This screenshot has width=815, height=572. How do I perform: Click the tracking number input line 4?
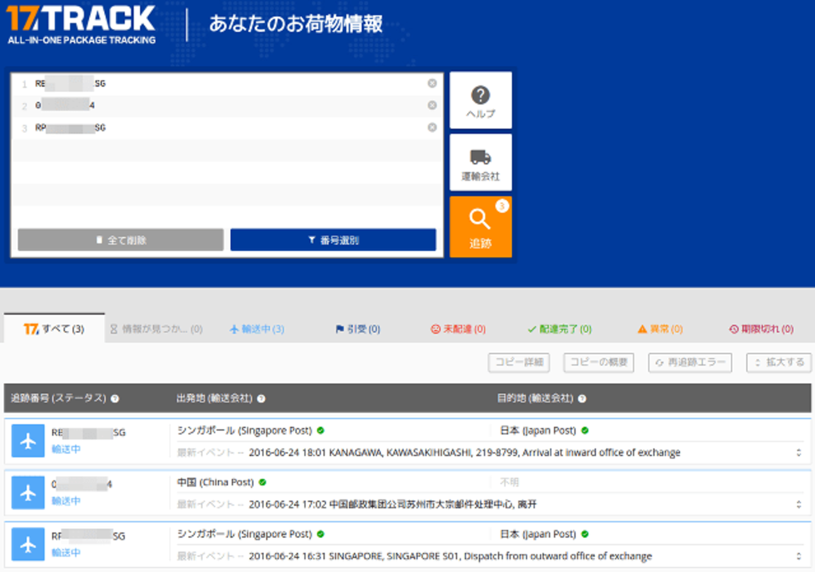point(227,150)
